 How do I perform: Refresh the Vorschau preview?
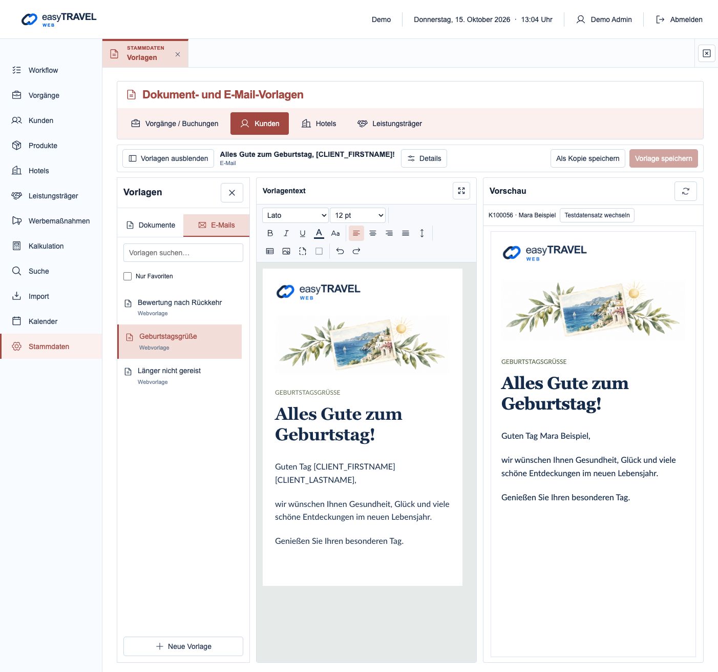click(x=686, y=191)
